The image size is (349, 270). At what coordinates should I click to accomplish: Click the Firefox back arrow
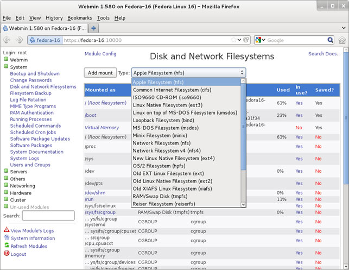coord(7,40)
